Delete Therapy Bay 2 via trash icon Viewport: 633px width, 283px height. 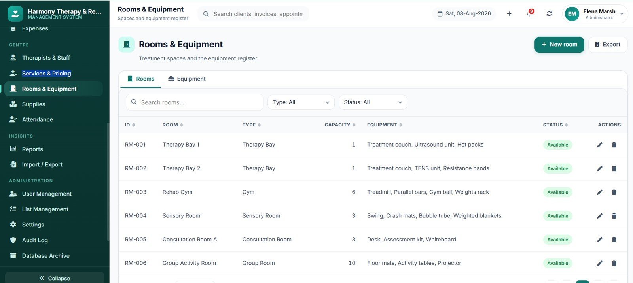(614, 169)
